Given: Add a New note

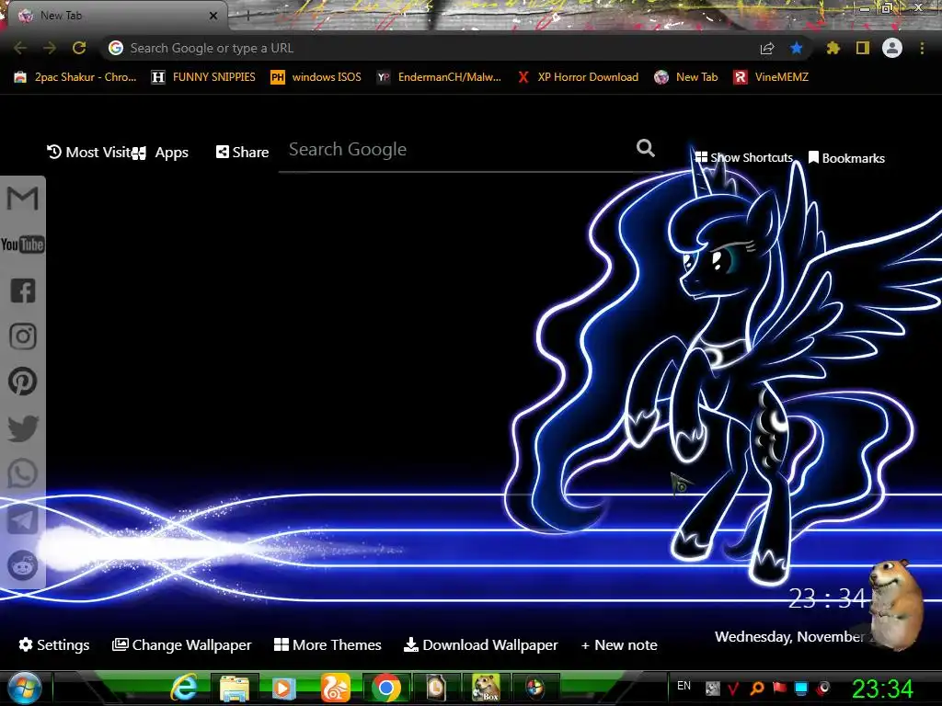Looking at the screenshot, I should click(x=619, y=644).
